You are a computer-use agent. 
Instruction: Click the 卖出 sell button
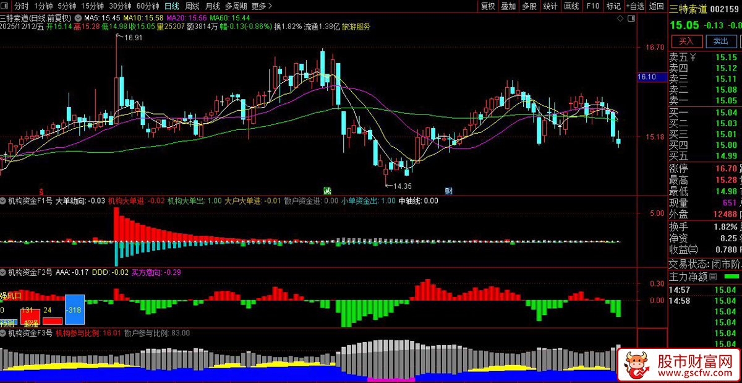(x=721, y=41)
